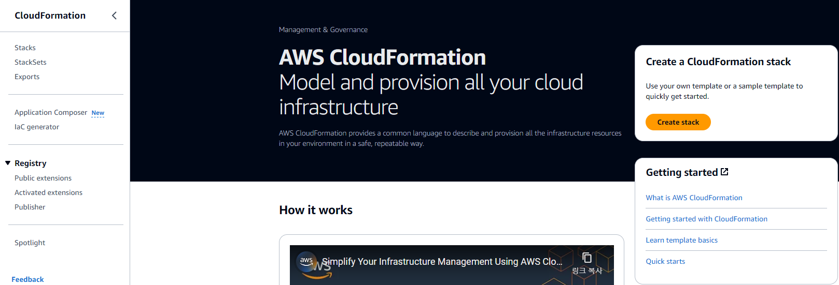
Task: Open Spotlight in the sidebar
Action: click(x=30, y=243)
